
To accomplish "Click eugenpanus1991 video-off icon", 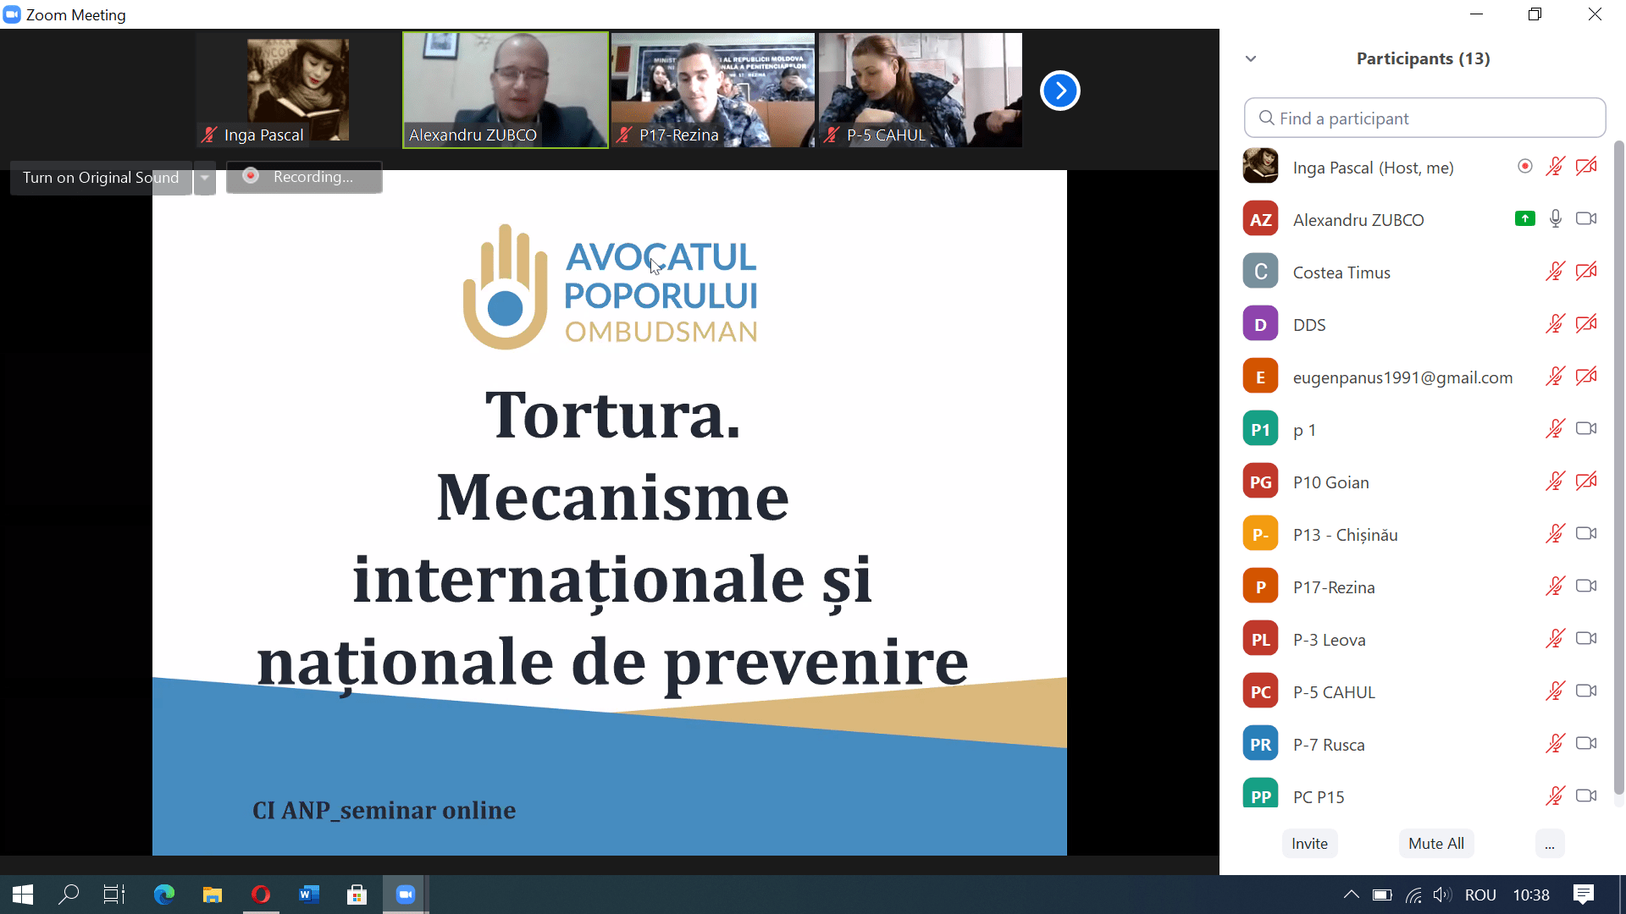I will pos(1586,377).
